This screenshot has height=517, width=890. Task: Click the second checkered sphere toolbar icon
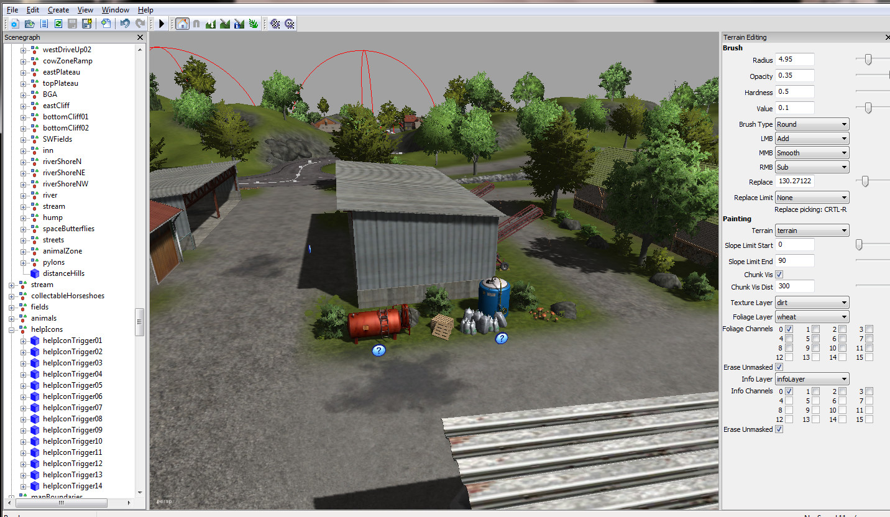coord(290,24)
